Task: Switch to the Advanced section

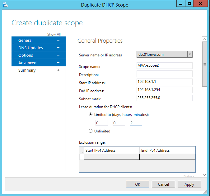Action: click(x=39, y=63)
